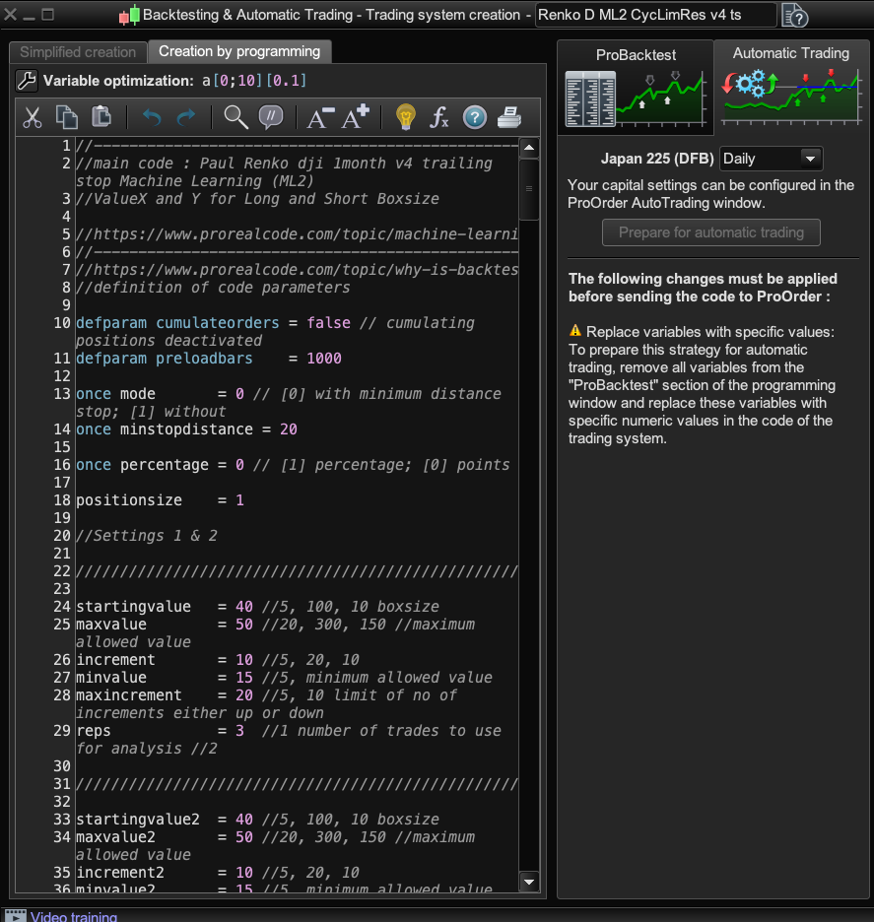
Task: Redo the last undone edit
Action: tap(185, 117)
